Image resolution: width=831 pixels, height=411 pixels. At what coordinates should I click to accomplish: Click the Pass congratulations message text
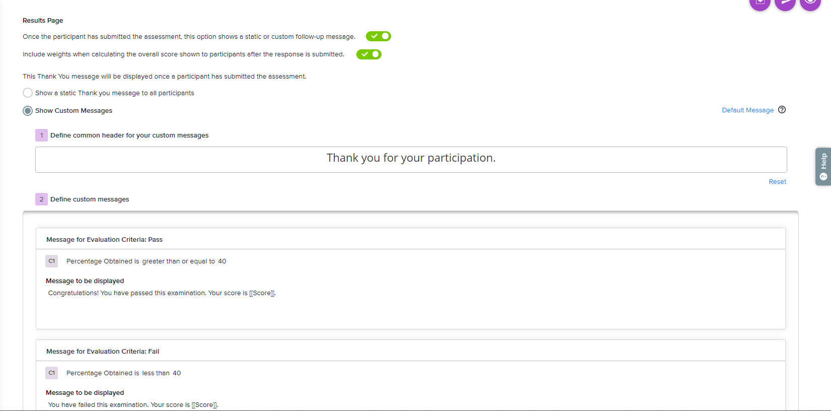coord(162,293)
